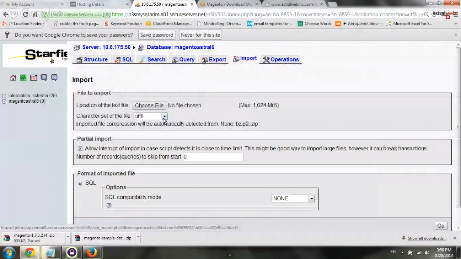Click the green Log out icon
The width and height of the screenshot is (461, 259).
pyautogui.click(x=23, y=78)
